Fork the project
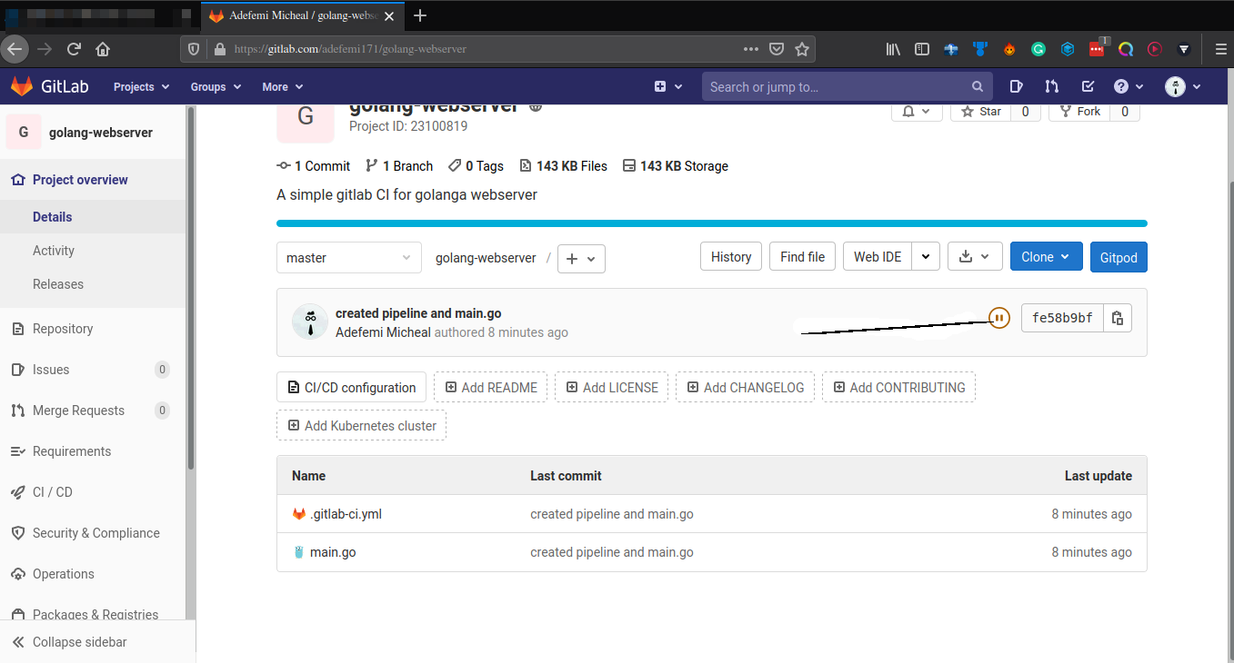 pos(1079,112)
